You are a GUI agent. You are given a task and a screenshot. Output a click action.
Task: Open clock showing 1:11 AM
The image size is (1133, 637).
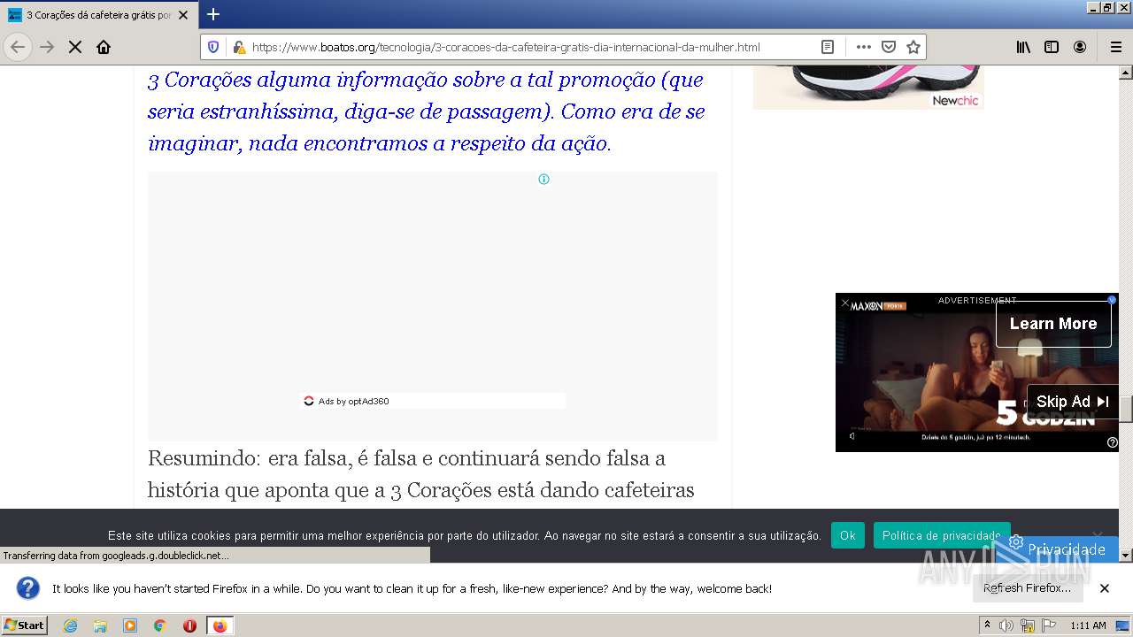point(1088,625)
